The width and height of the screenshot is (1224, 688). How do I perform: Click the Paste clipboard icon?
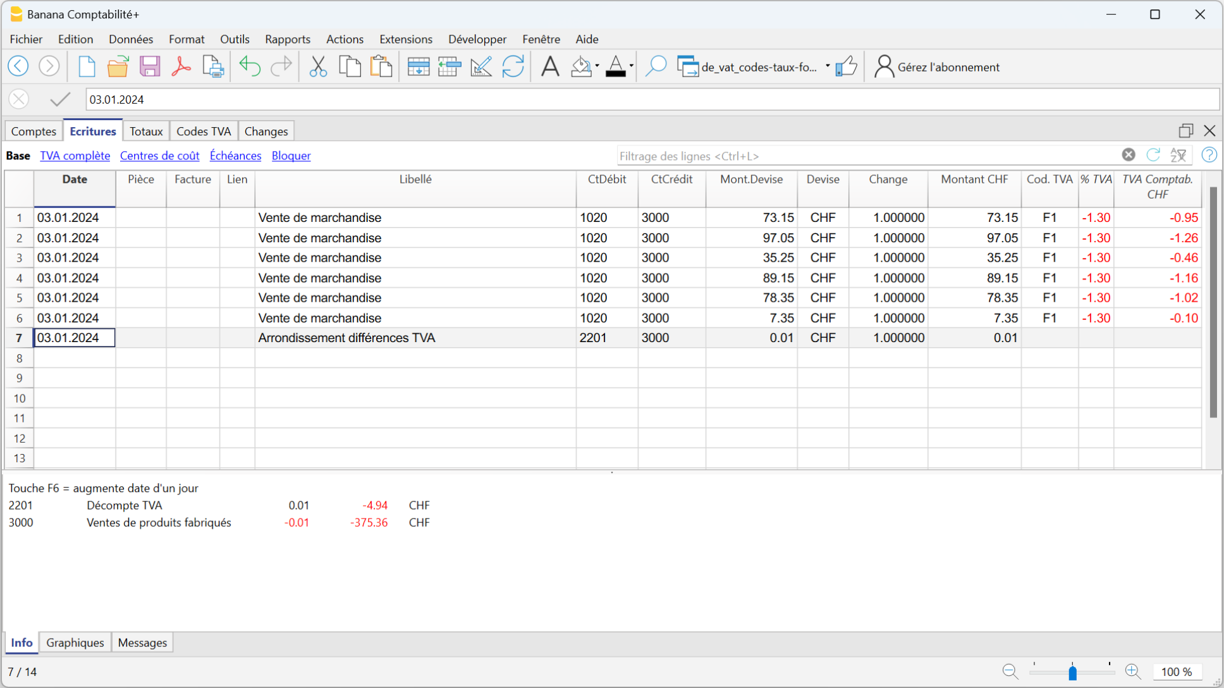[x=381, y=66]
